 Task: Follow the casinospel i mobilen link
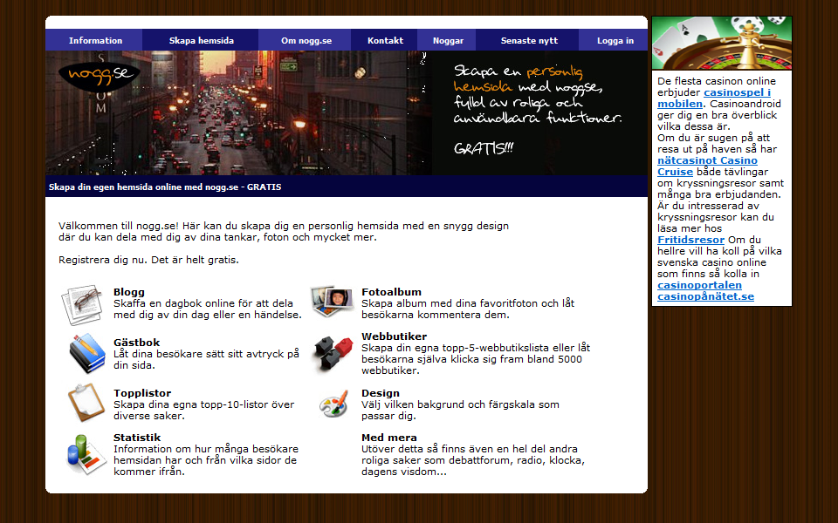[x=714, y=98]
